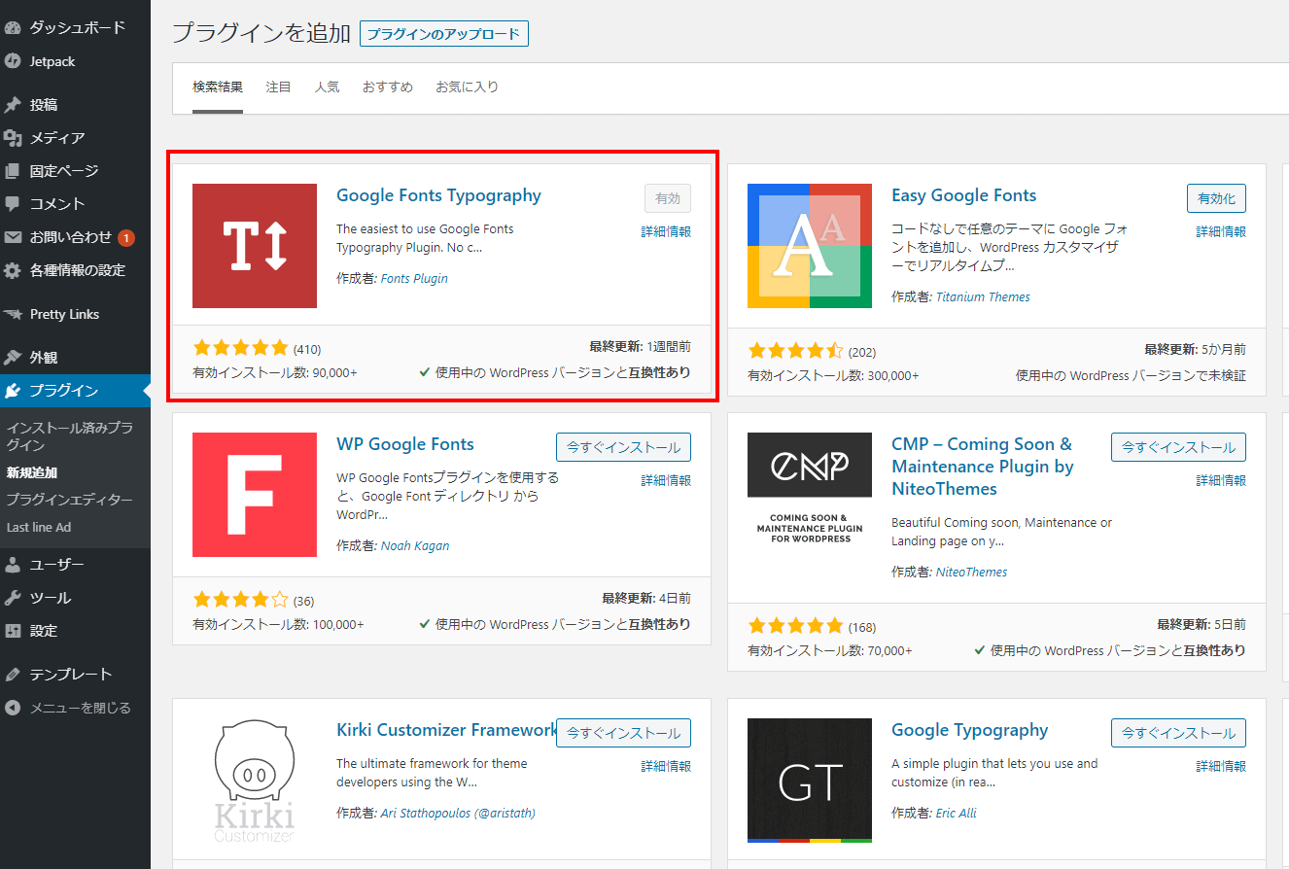Click the plug icon beside プラグイン
Screen dimensions: 1289x869
pos(13,391)
